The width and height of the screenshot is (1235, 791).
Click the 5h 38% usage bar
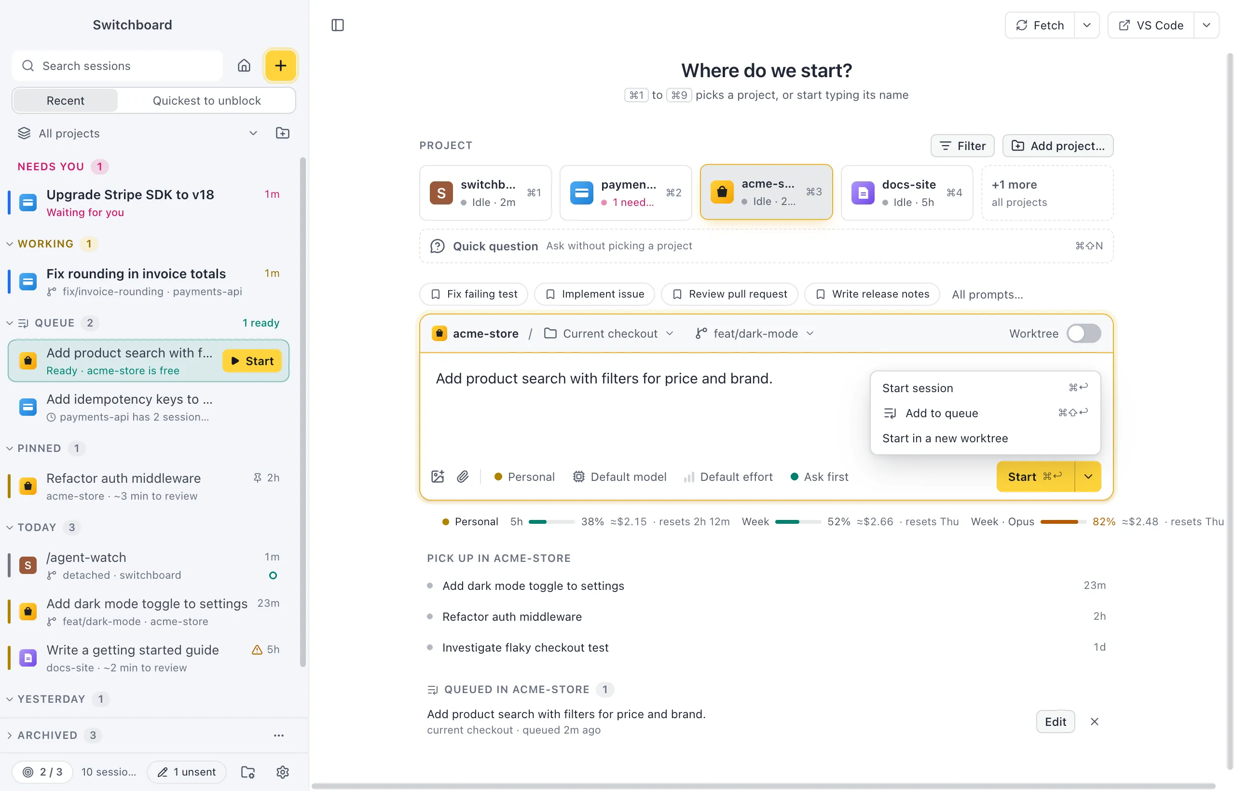tap(551, 521)
